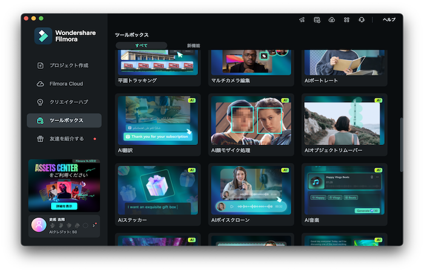The width and height of the screenshot is (424, 272).
Task: Click the ASSETS CENTER banner title
Action: (x=56, y=168)
